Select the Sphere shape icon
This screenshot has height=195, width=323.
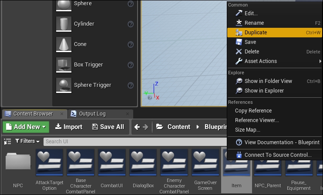(x=64, y=5)
